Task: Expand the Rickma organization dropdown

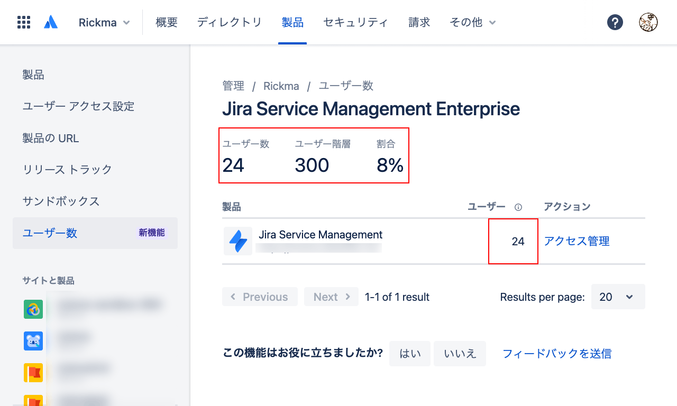Action: pos(104,22)
